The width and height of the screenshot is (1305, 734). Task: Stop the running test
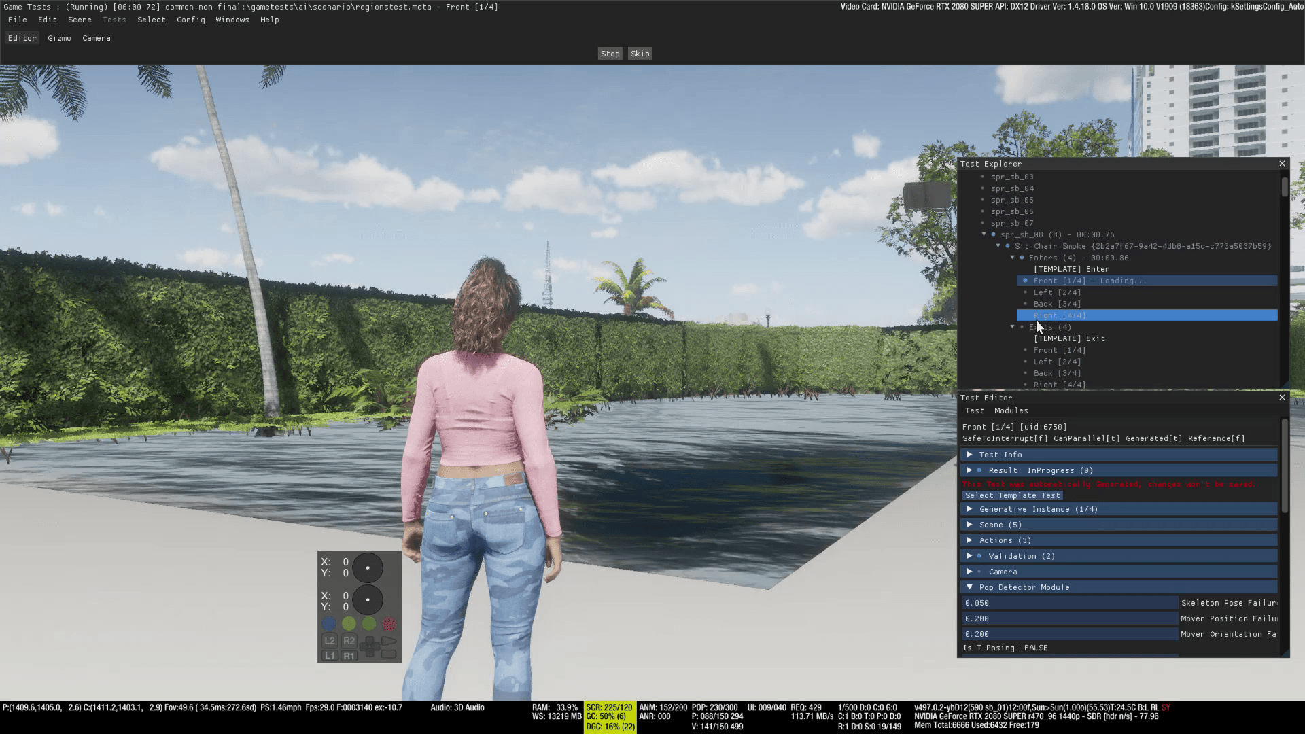(x=610, y=54)
